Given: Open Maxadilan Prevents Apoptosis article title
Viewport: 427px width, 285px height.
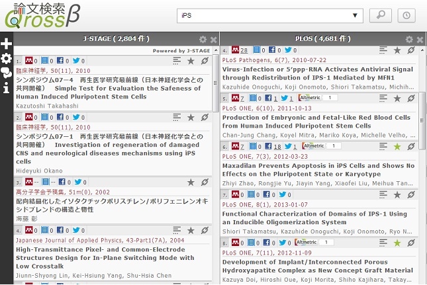Looking at the screenshot, I should [318, 170].
